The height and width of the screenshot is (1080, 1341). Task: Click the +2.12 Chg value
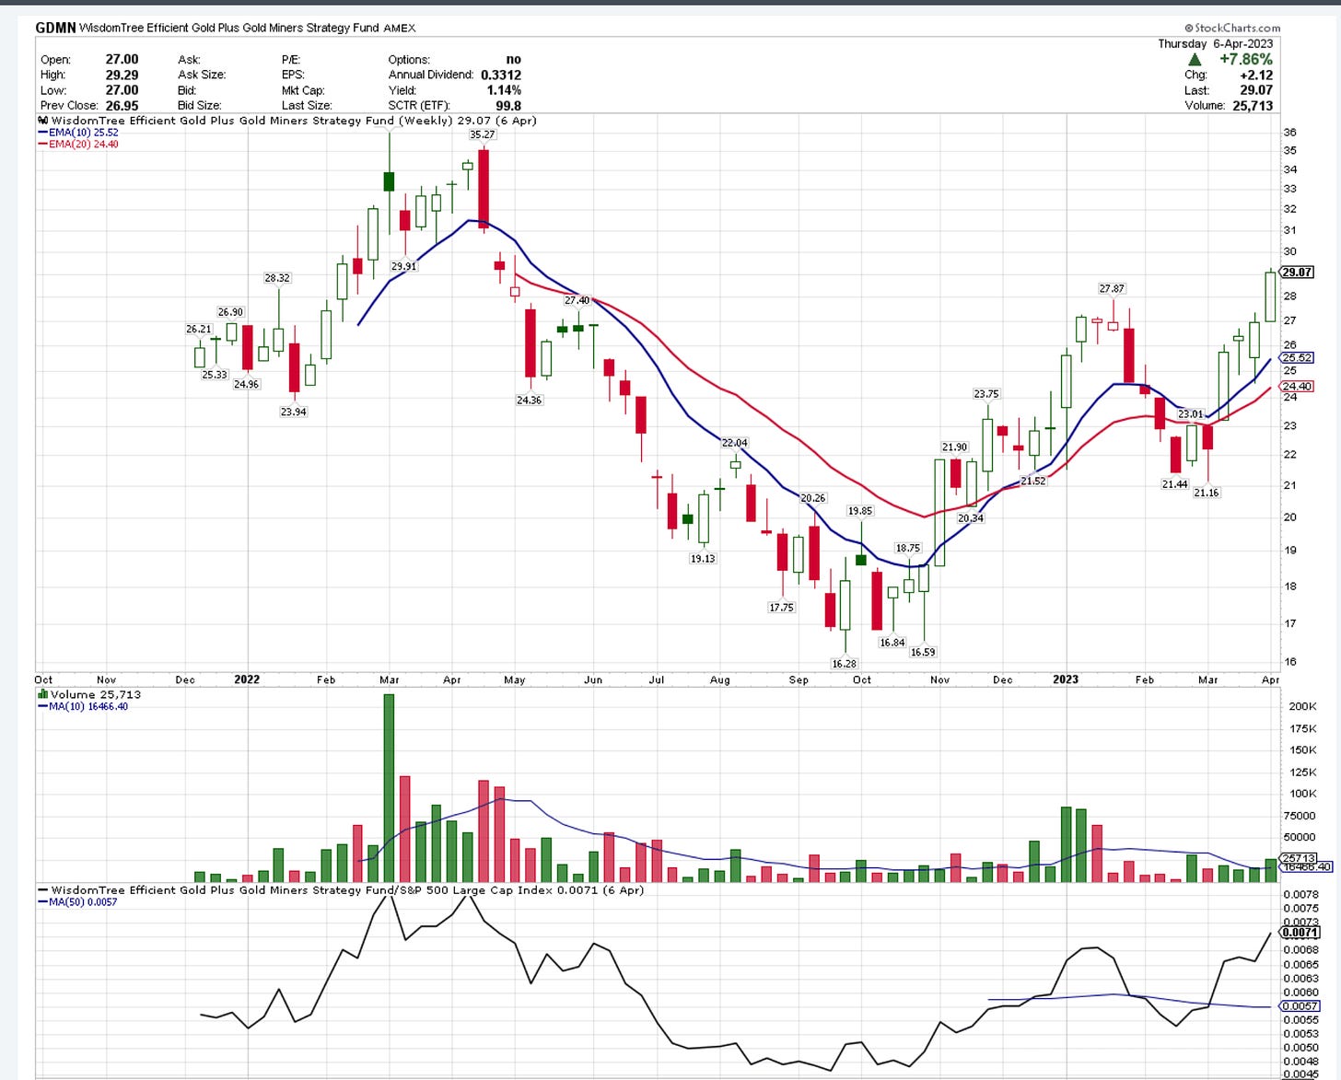pos(1256,75)
